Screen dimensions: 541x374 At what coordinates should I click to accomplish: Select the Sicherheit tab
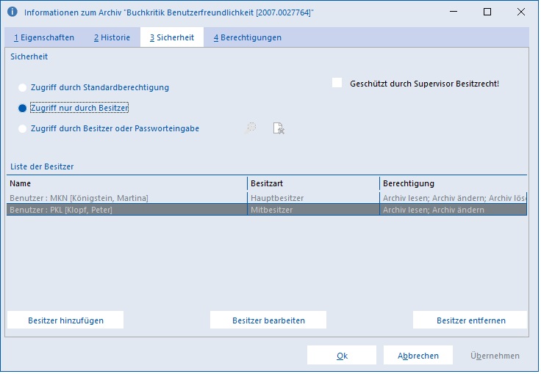172,37
